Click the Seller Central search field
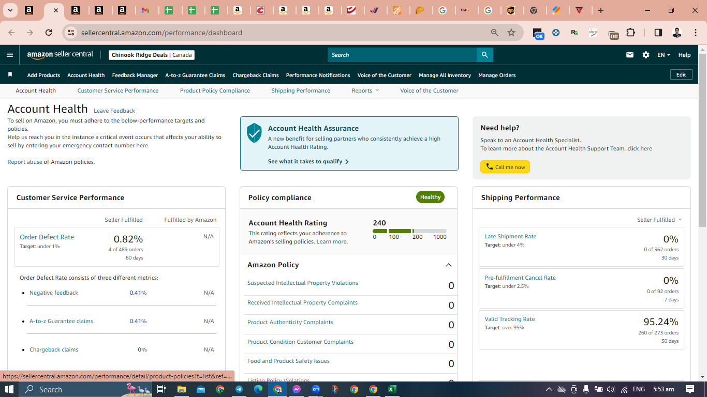 402,55
